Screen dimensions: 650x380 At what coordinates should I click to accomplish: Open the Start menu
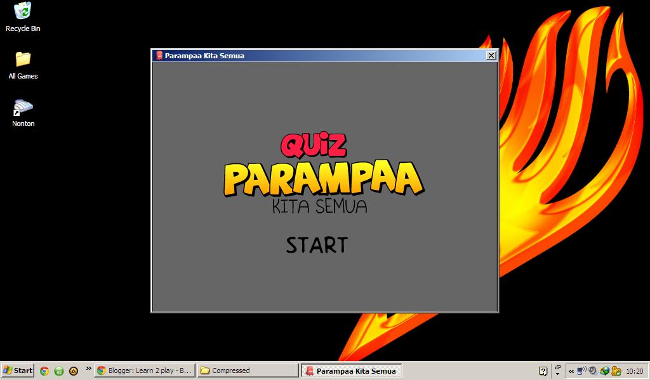pyautogui.click(x=18, y=370)
